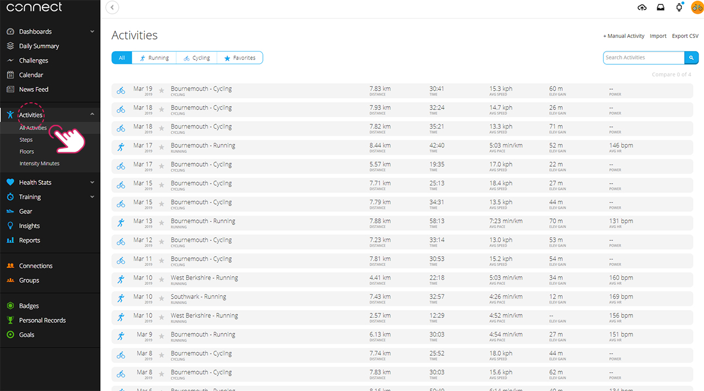Favorite the Mar 17 Bournemouth Cycling activity

point(162,166)
